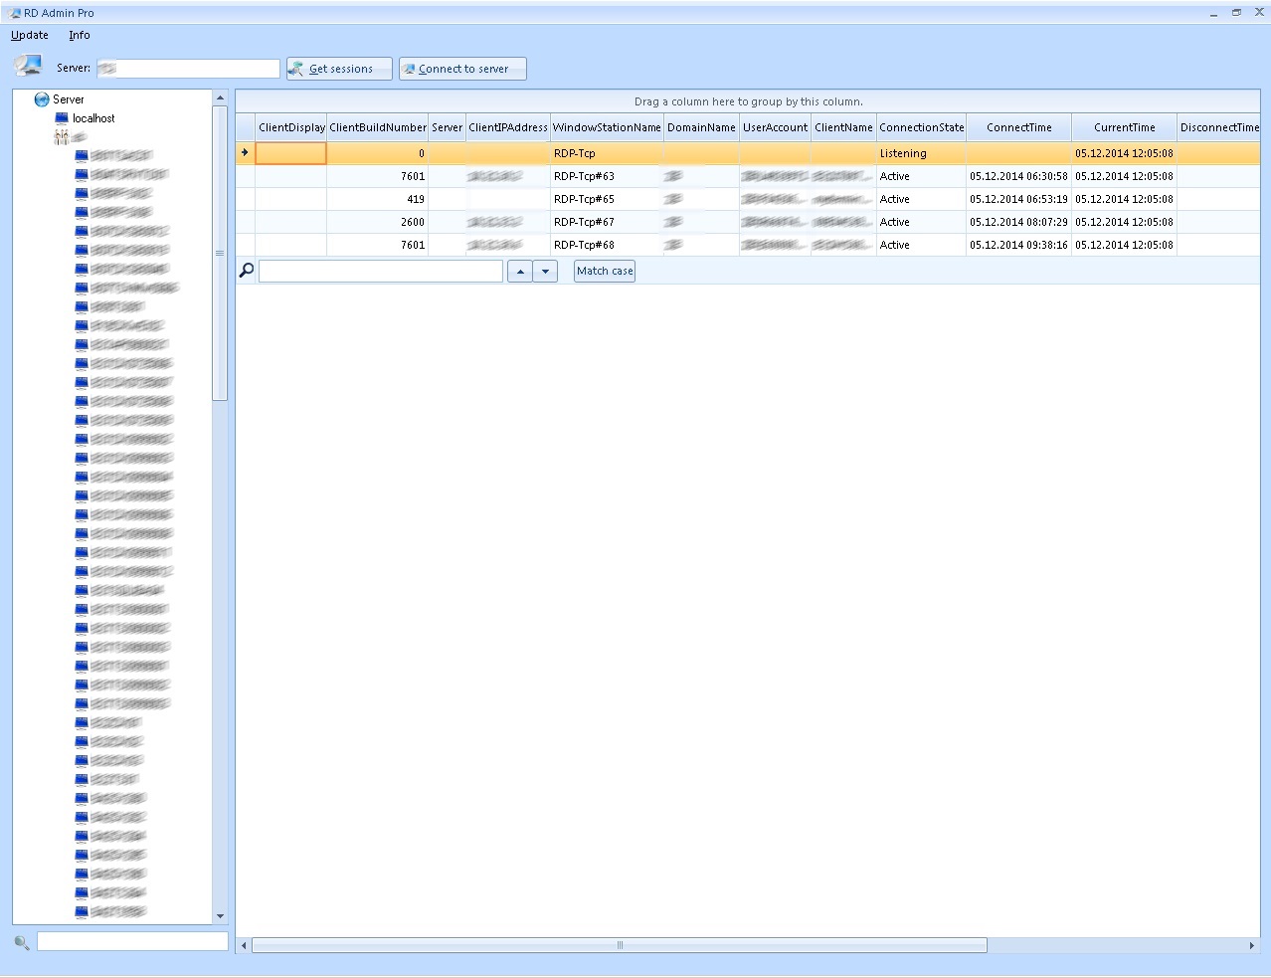
Task: Click connect time 05.12.2014 06:30:58
Action: click(1018, 176)
